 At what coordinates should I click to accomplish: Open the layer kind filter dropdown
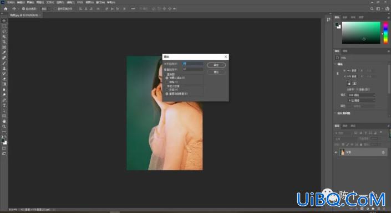tap(344, 133)
